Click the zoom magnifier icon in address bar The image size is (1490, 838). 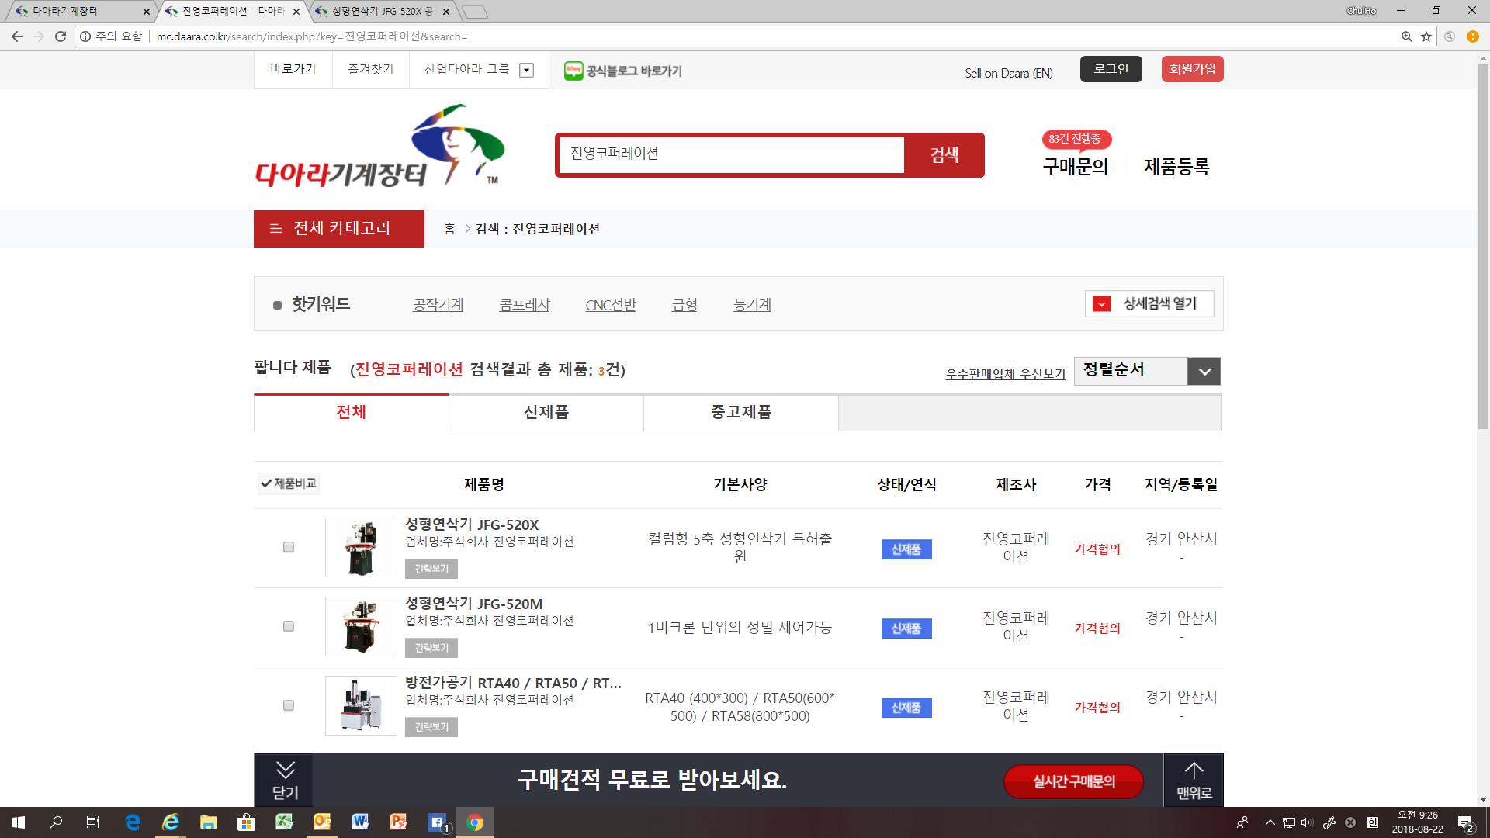click(x=1406, y=36)
